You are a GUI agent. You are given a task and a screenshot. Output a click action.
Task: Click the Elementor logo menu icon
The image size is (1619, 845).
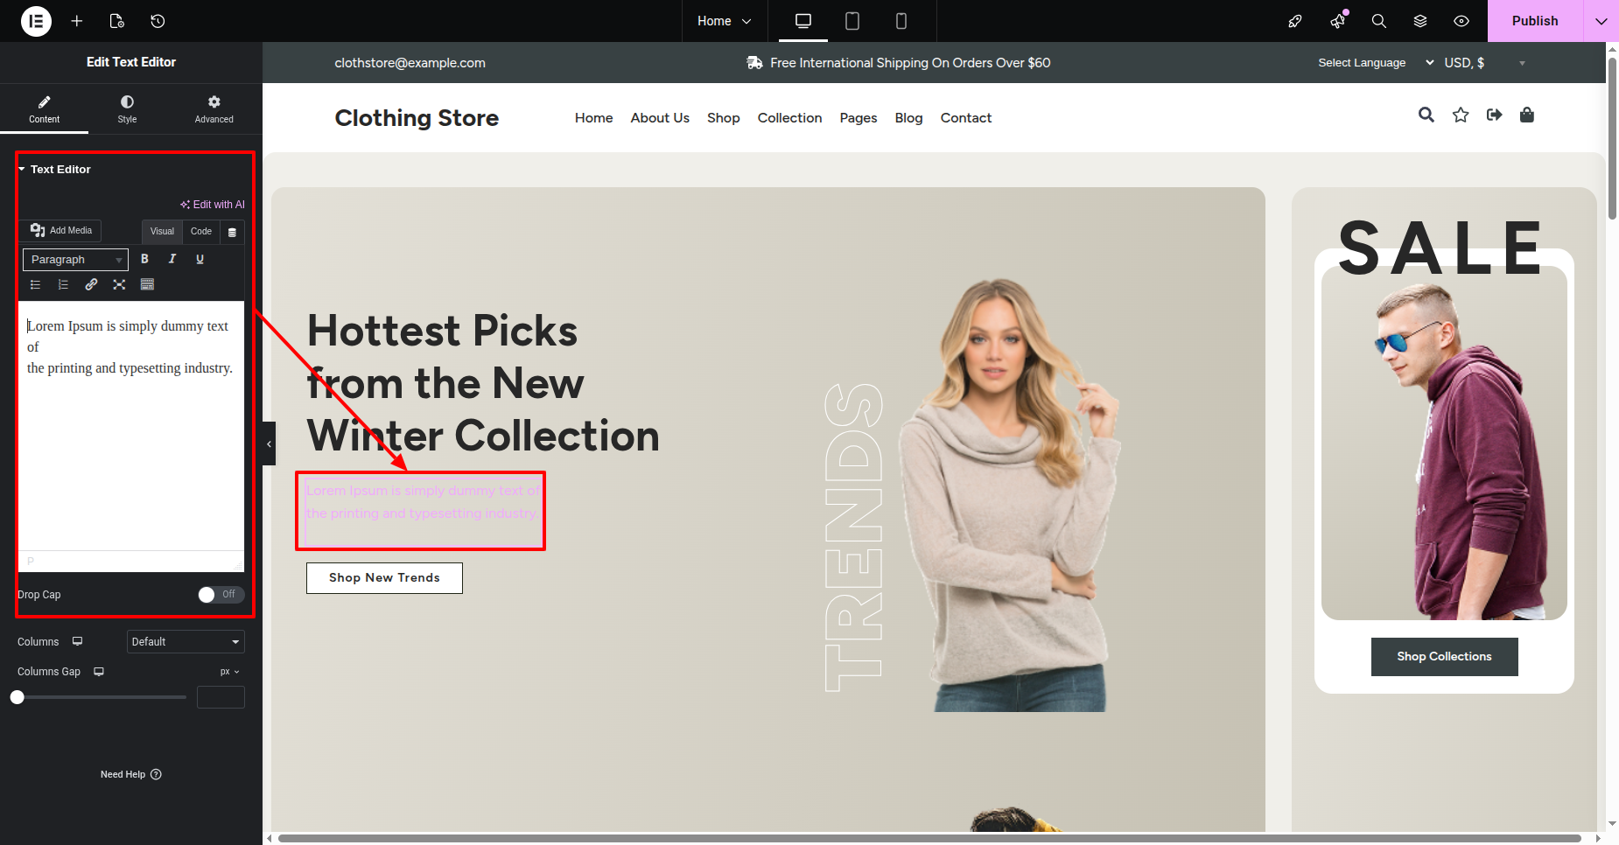pyautogui.click(x=36, y=21)
